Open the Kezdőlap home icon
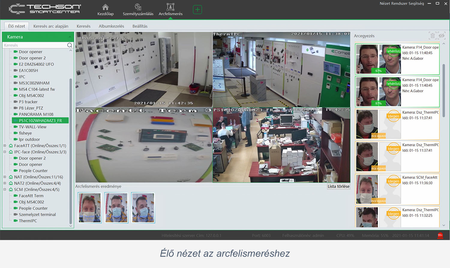The height and width of the screenshot is (268, 450). (105, 7)
